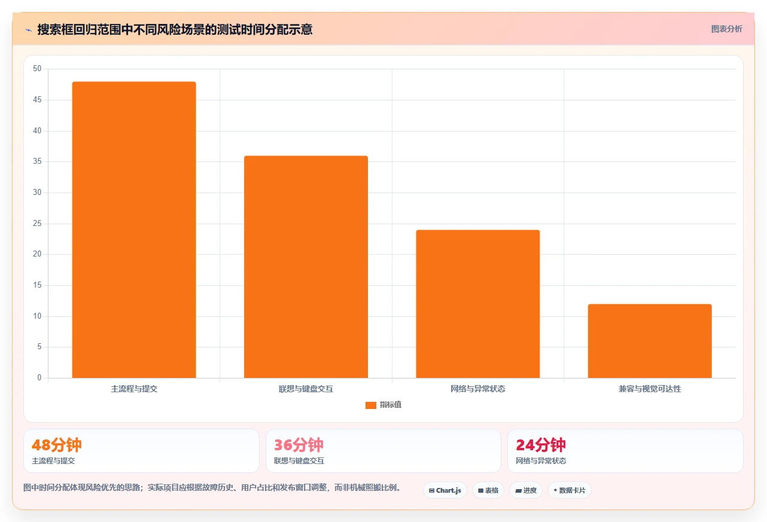The width and height of the screenshot is (767, 522).
Task: Click the 兼容与视觉可达性 x-axis label
Action: 650,389
